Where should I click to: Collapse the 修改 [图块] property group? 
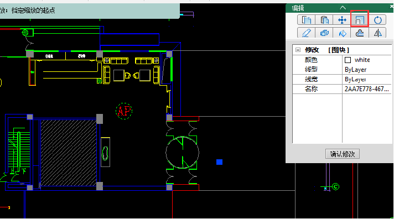tap(298, 50)
